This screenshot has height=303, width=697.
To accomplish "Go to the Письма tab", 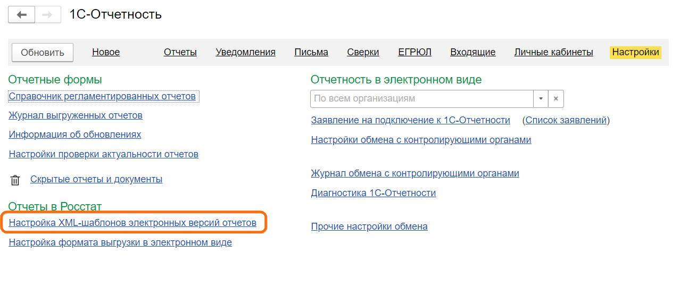I will pos(311,52).
